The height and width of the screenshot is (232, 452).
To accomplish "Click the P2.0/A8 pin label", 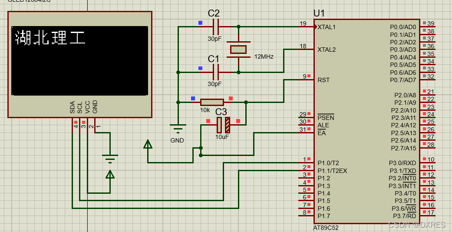I will tap(405, 95).
